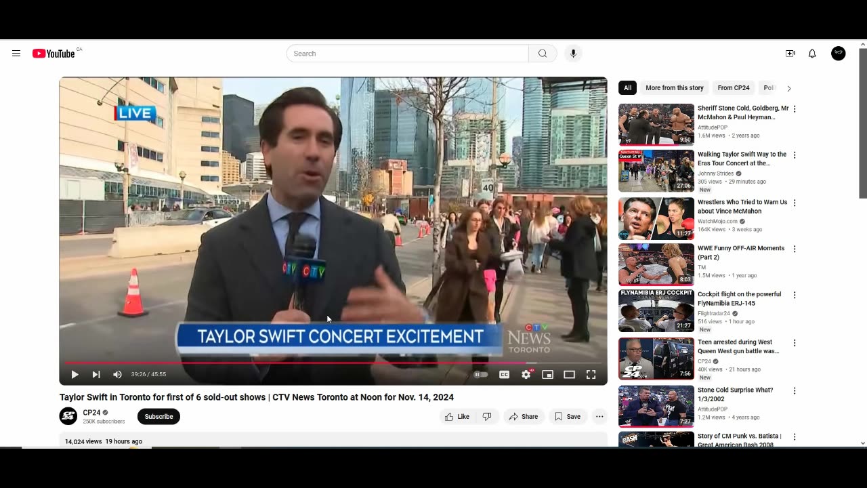
Task: Like the video
Action: (457, 417)
